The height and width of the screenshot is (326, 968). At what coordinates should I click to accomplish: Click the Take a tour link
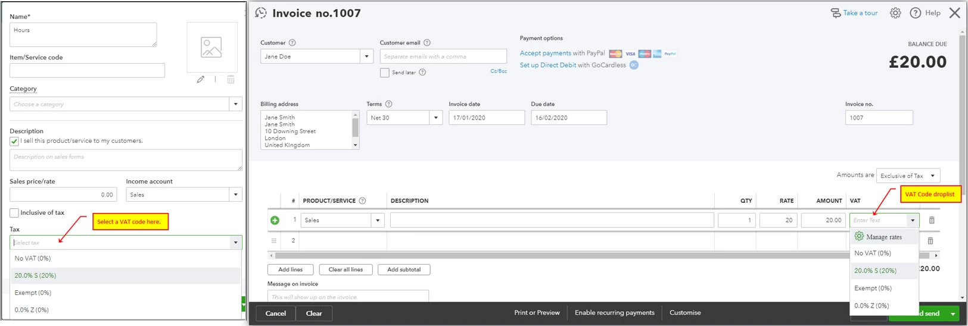(x=860, y=13)
